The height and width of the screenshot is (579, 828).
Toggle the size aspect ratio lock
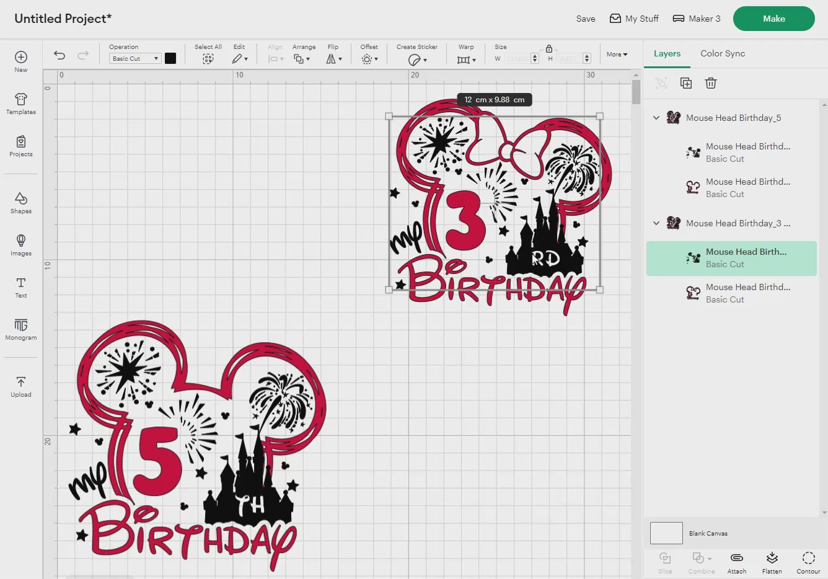tap(548, 48)
